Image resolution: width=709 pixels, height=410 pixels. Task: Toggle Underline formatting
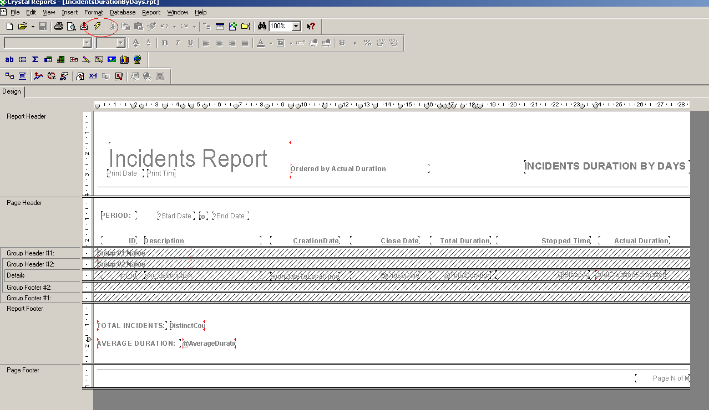coord(190,43)
